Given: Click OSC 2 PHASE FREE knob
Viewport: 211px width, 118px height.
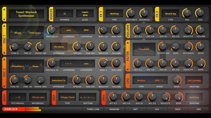Looking at the screenshot, I should point(40,80).
